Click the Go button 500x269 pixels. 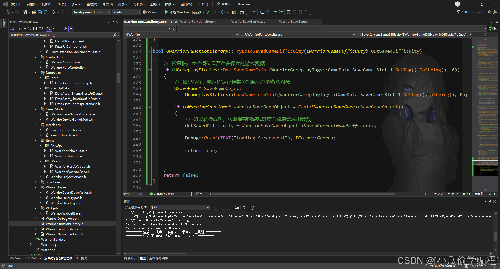[493, 29]
